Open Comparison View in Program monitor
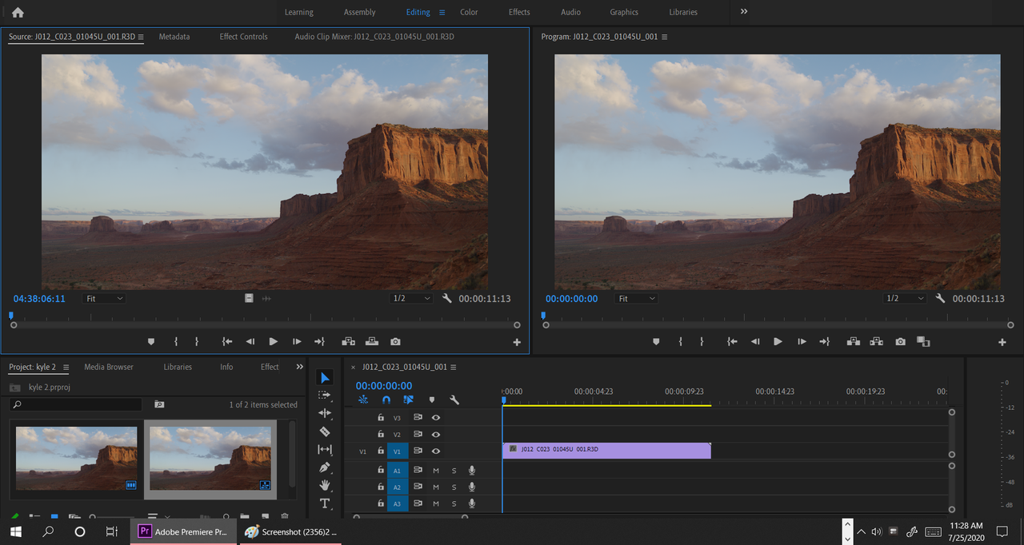The image size is (1024, 545). [923, 342]
